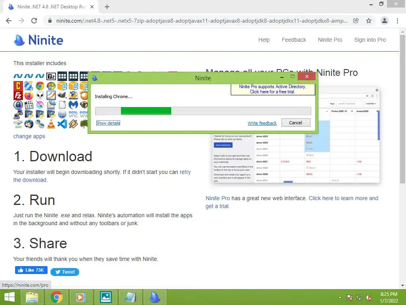Click the CDBurnerXP disc icon
Image resolution: width=406 pixels, height=305 pixels.
pos(29,86)
